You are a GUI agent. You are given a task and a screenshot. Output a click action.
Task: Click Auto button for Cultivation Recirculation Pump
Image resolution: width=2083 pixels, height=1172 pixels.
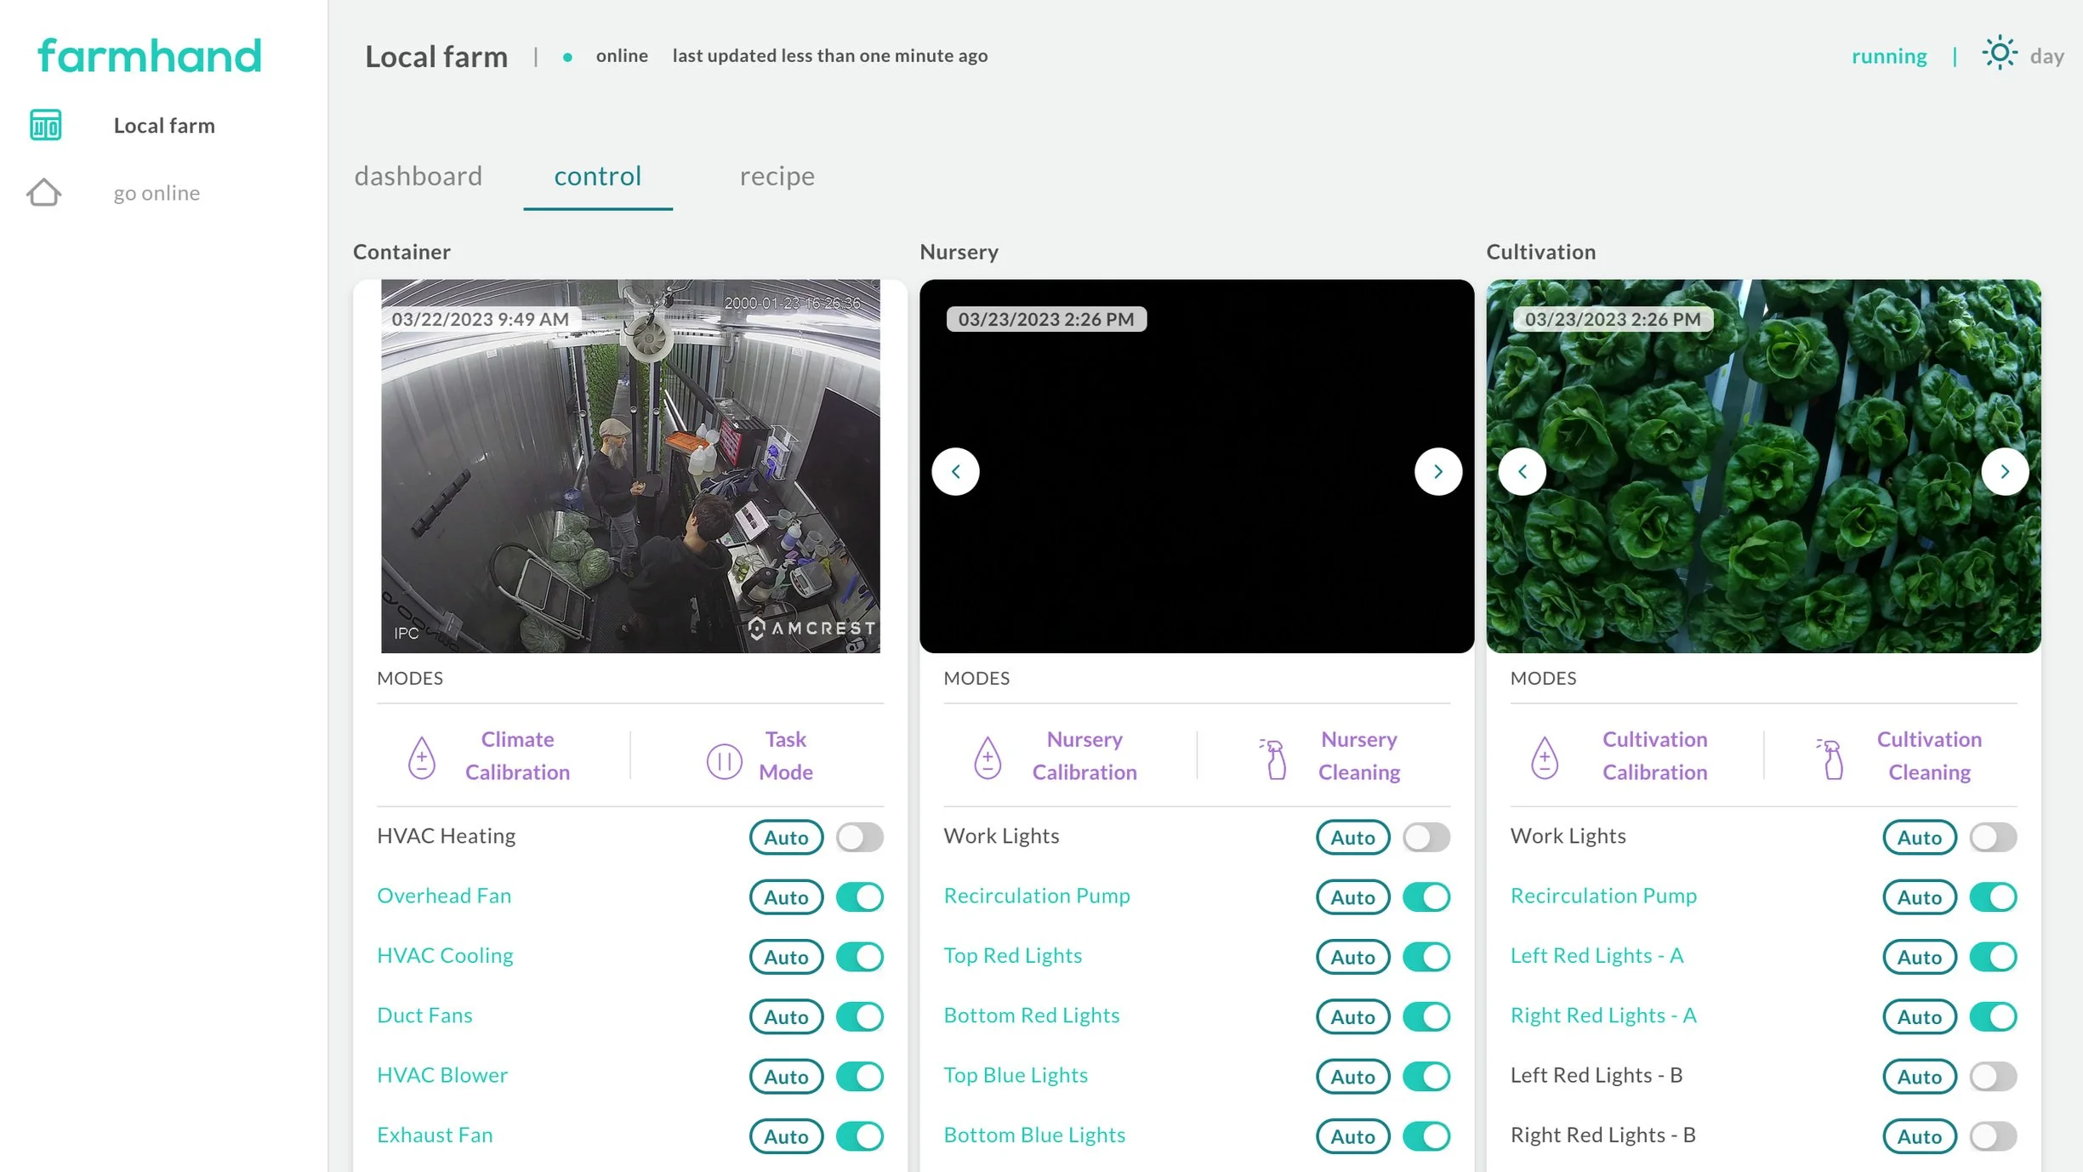[1919, 897]
